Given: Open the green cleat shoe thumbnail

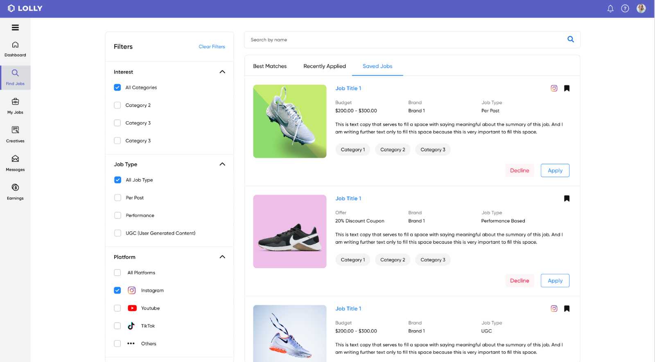Looking at the screenshot, I should [x=290, y=121].
